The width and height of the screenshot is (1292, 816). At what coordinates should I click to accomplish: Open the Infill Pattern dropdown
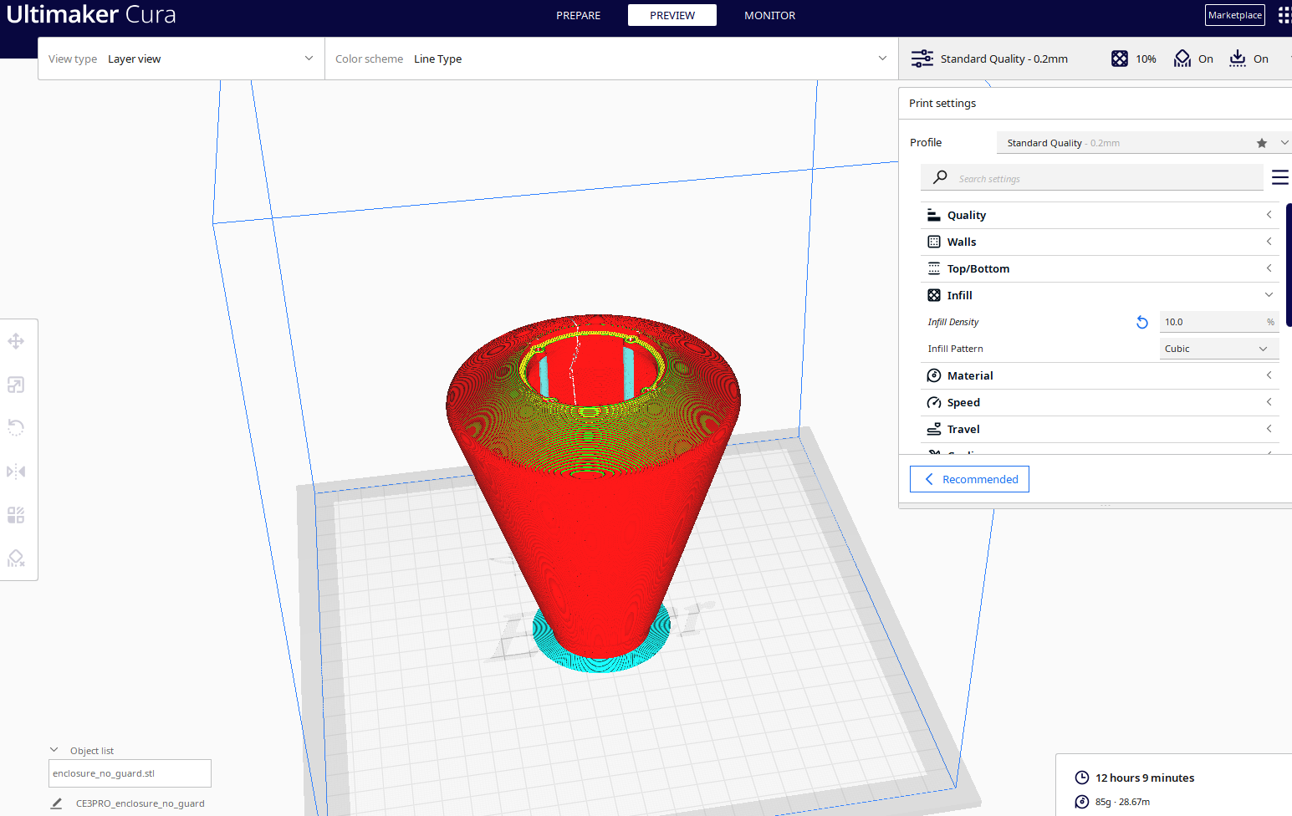1218,349
